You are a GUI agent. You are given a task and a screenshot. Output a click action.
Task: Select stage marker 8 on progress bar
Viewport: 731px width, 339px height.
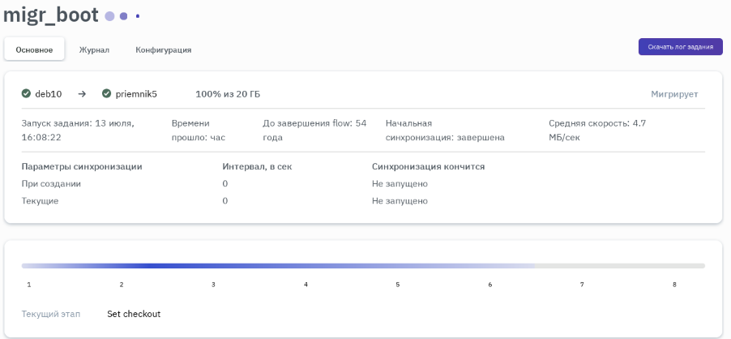coord(674,285)
